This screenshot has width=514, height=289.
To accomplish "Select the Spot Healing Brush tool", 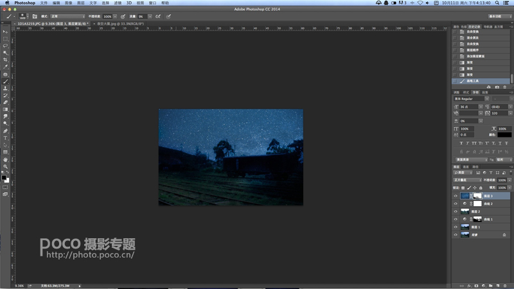I will [x=5, y=74].
